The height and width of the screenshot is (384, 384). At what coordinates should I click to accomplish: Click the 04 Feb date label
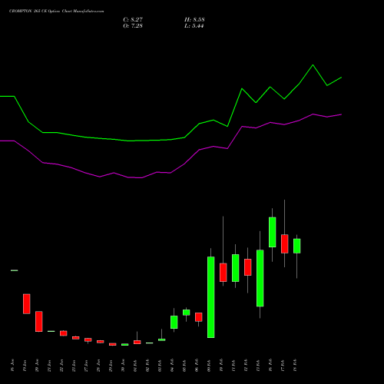[173, 366]
